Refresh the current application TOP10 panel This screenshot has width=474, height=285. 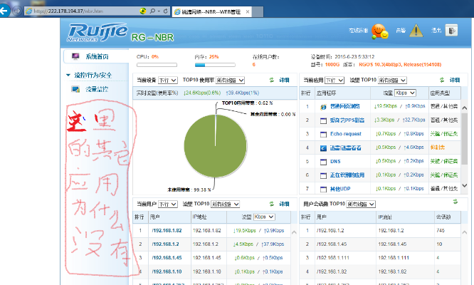pos(443,81)
